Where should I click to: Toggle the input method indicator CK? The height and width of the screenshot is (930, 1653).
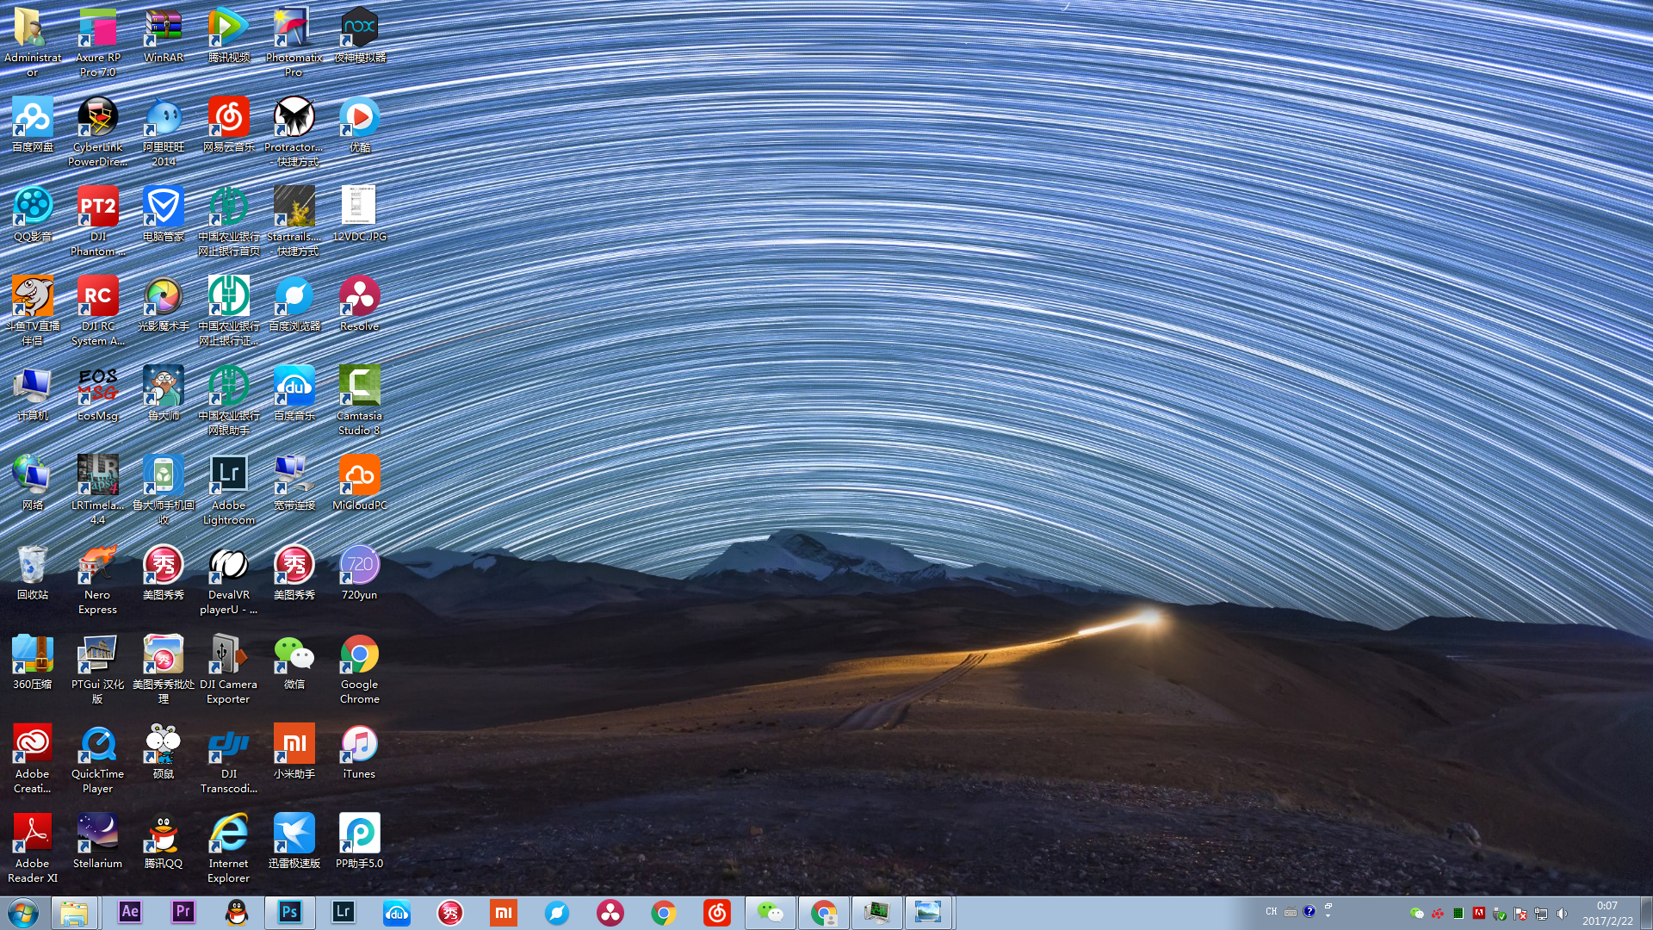coord(1272,911)
